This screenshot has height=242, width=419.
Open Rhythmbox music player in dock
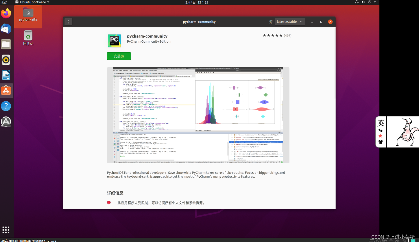click(6, 60)
